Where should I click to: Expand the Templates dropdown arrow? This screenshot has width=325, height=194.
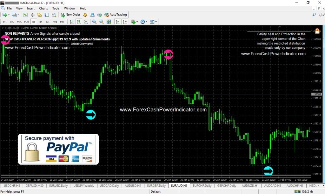(x=156, y=22)
